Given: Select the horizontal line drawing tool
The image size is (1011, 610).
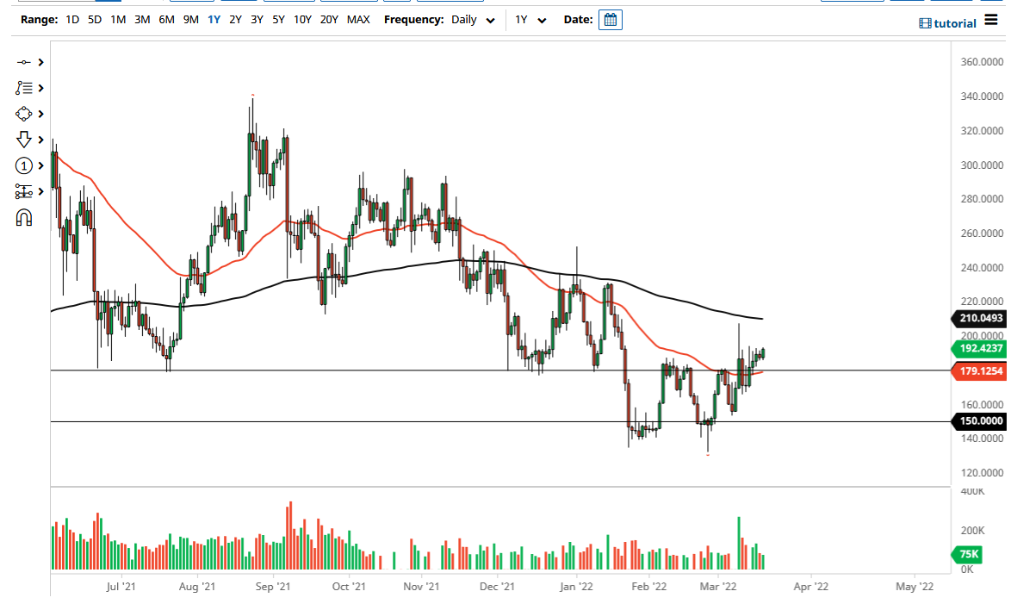Looking at the screenshot, I should [23, 62].
